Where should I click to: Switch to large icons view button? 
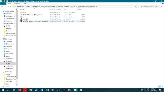tap(162, 87)
